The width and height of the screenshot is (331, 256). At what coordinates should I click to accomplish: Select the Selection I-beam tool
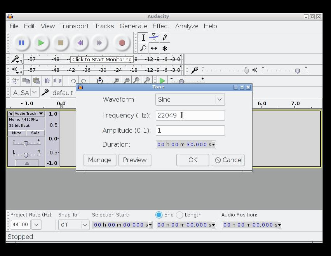[x=143, y=38]
